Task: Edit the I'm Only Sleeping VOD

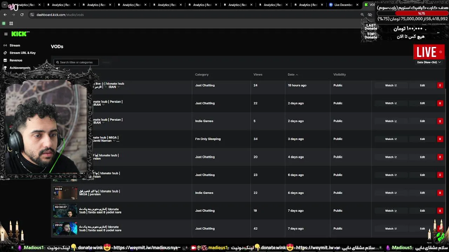Action: tap(422, 139)
